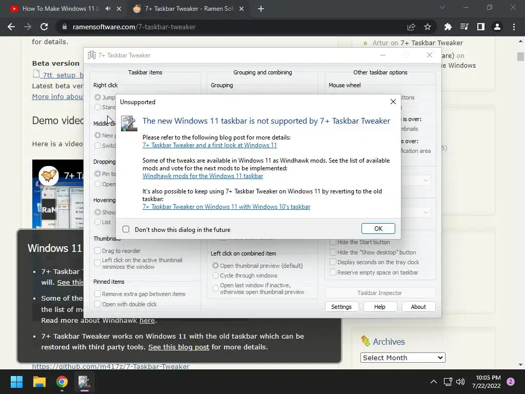Mute the YouTube tab via speaker icon
525x394 pixels.
[x=108, y=9]
